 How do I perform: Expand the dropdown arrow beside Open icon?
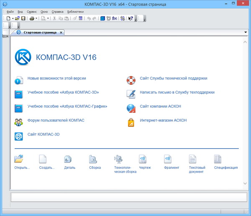click(x=13, y=18)
